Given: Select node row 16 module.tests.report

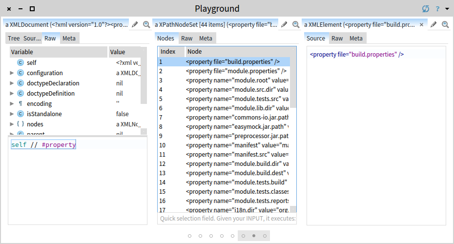Looking at the screenshot, I should (x=224, y=201).
